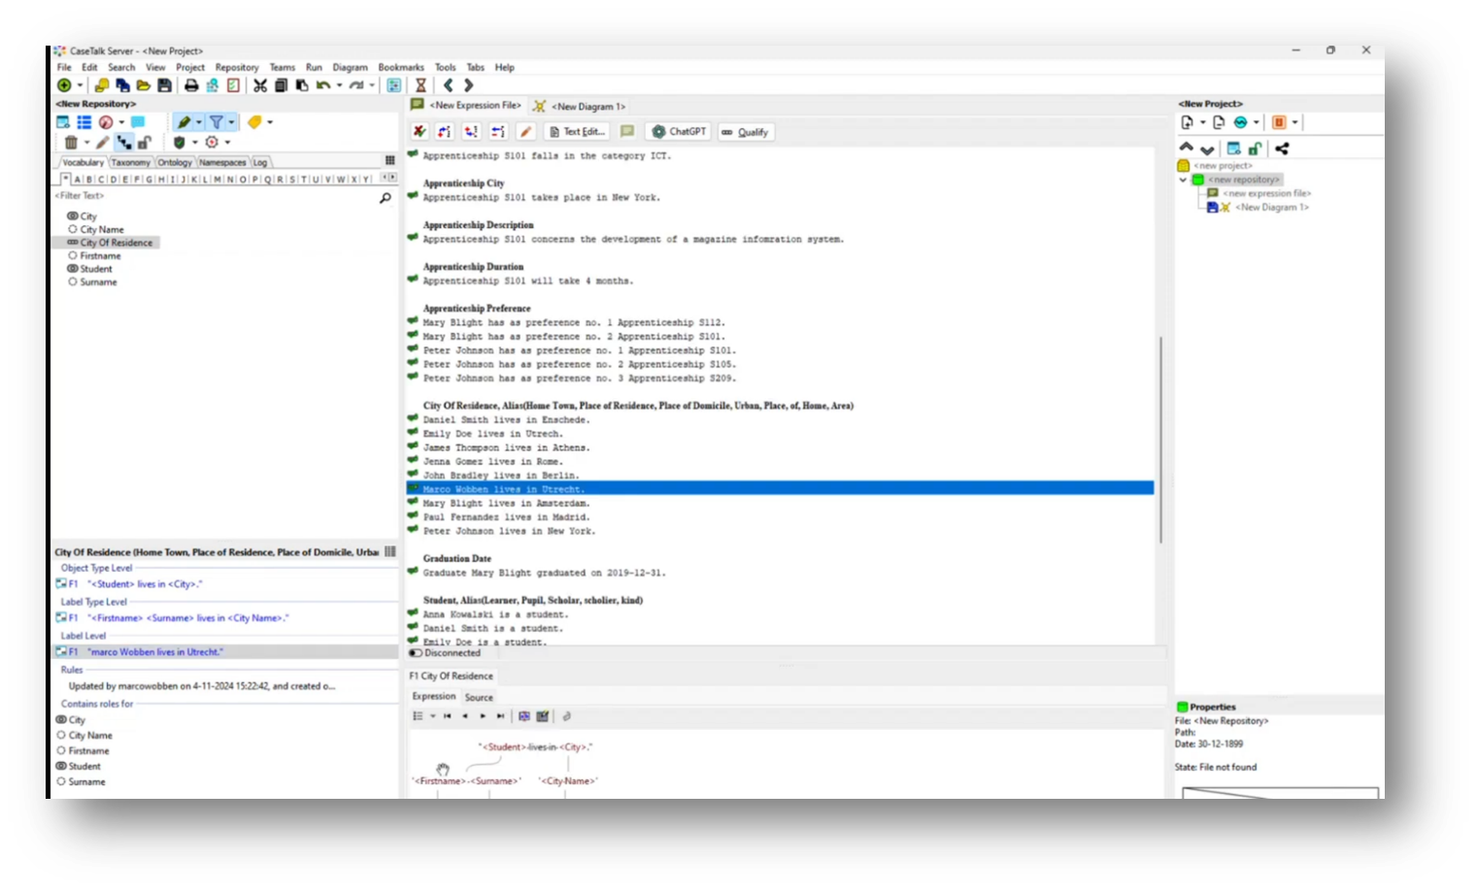This screenshot has height=891, width=1477.
Task: Click the share icon in project panel
Action: pyautogui.click(x=1282, y=148)
